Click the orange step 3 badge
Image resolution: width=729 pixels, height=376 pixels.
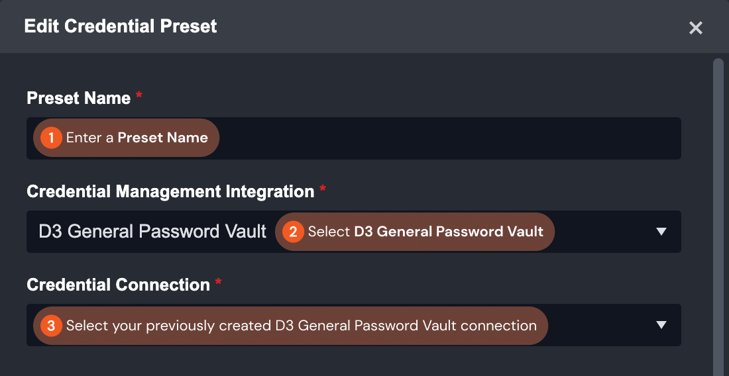click(51, 325)
